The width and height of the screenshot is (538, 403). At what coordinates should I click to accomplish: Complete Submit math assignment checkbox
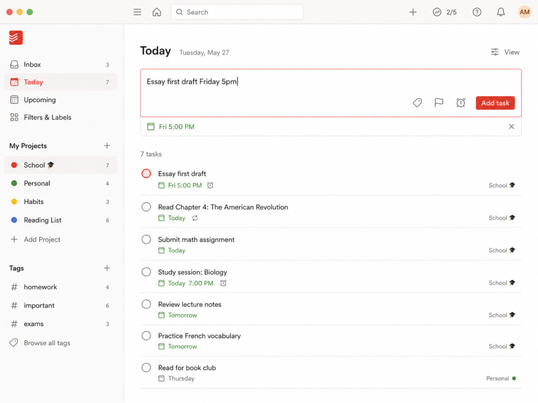coord(146,239)
